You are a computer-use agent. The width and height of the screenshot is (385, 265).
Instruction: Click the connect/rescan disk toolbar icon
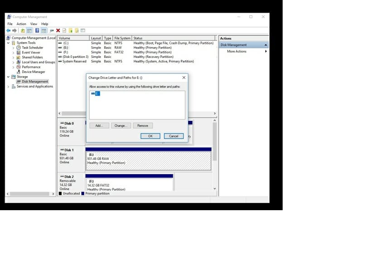click(x=52, y=30)
